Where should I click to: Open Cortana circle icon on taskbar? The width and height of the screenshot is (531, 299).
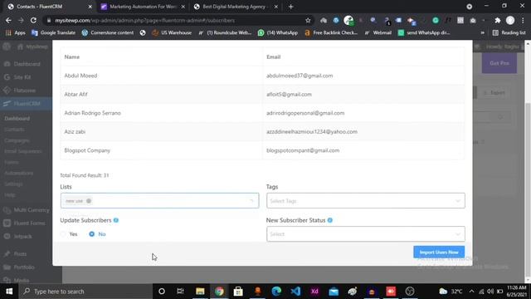pos(162,292)
